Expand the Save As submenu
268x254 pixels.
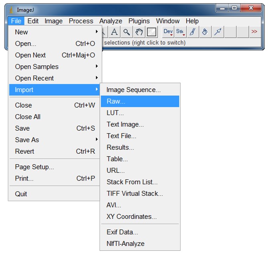tap(54, 140)
